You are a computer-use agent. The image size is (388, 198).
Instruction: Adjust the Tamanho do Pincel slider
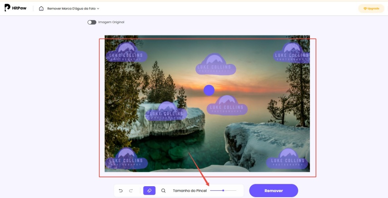point(223,191)
